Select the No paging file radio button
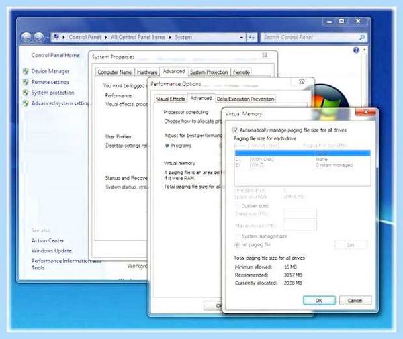The height and width of the screenshot is (339, 403). click(236, 244)
